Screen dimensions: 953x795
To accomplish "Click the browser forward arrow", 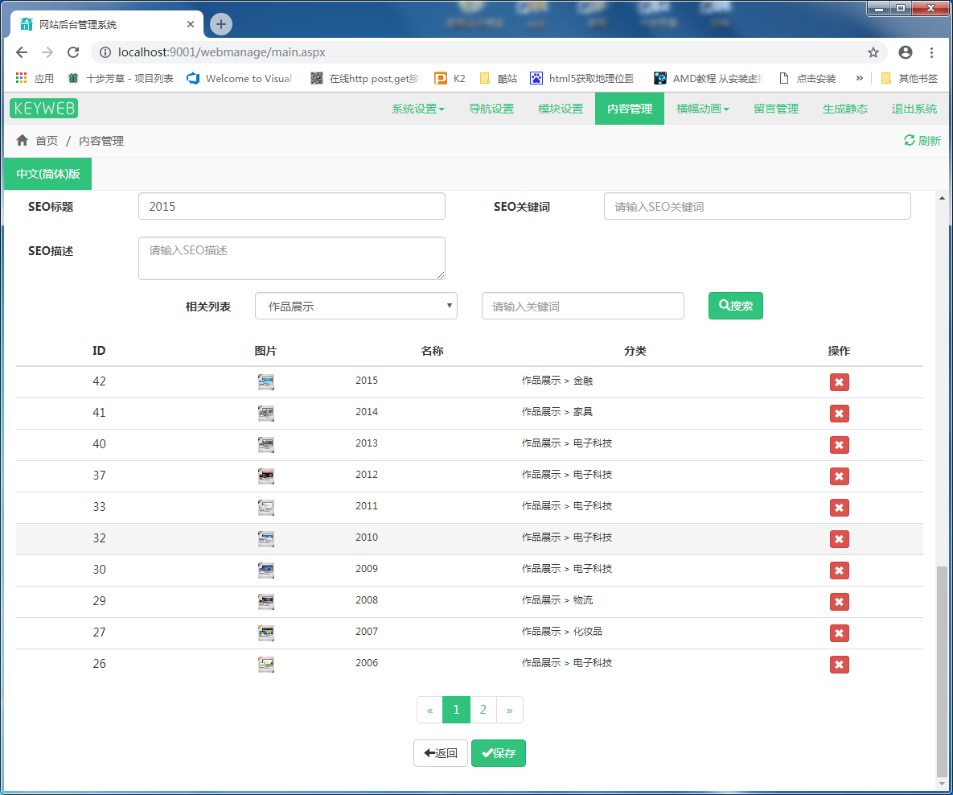I will tap(47, 52).
